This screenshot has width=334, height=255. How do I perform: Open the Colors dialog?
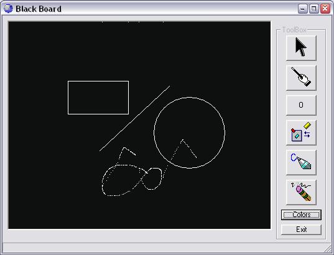pyautogui.click(x=301, y=215)
